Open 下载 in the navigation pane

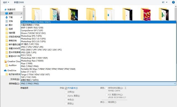pos(11,17)
